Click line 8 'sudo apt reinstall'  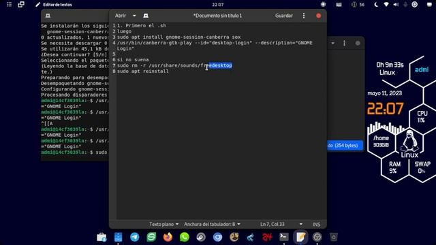coord(142,71)
